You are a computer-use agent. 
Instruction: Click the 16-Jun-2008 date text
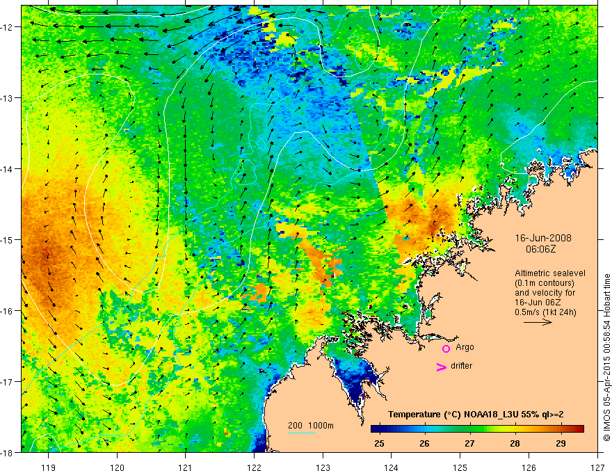(x=543, y=238)
